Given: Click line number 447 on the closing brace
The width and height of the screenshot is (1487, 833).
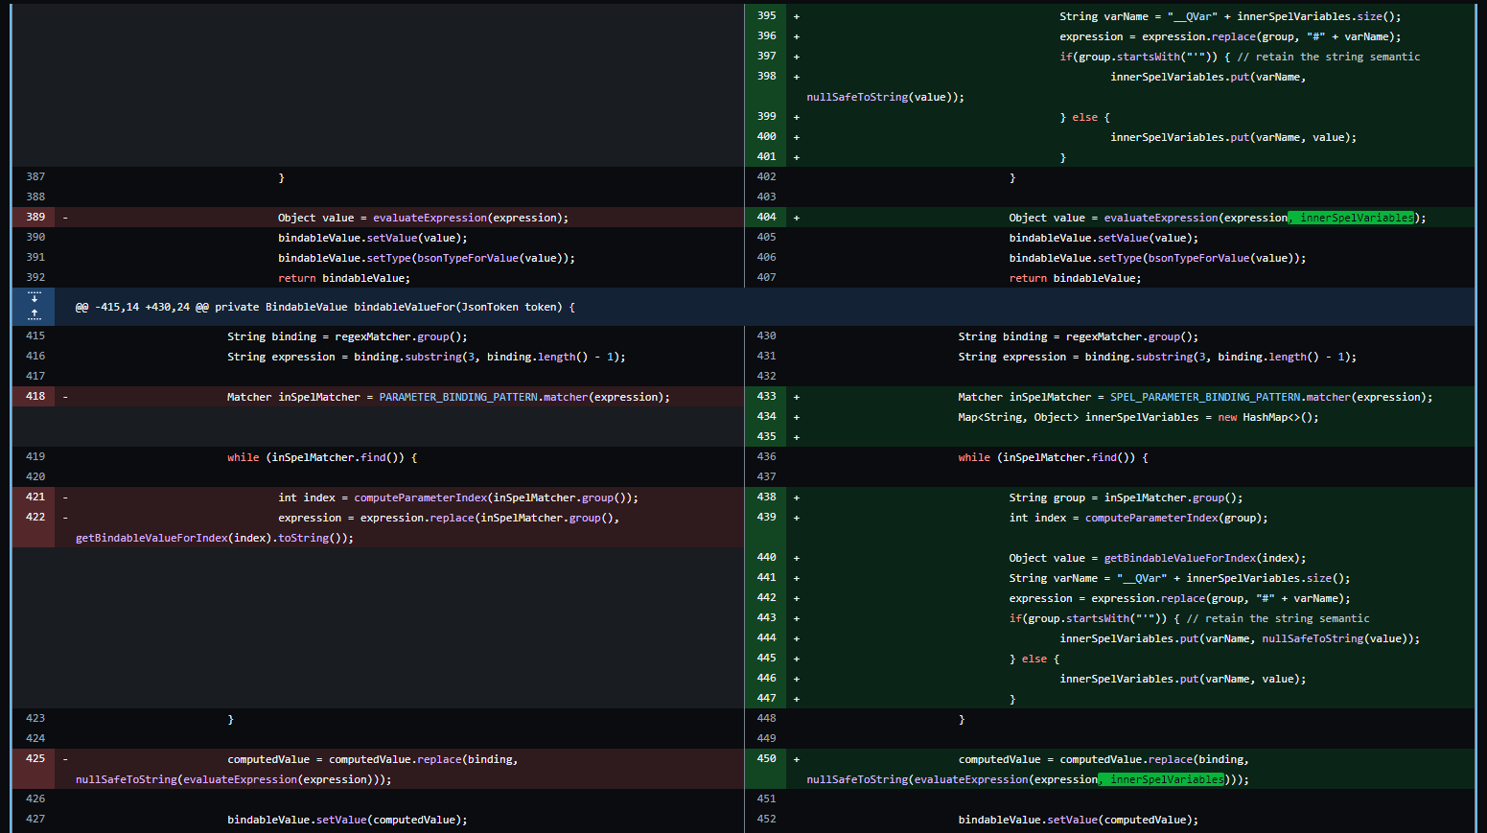Looking at the screenshot, I should (766, 698).
